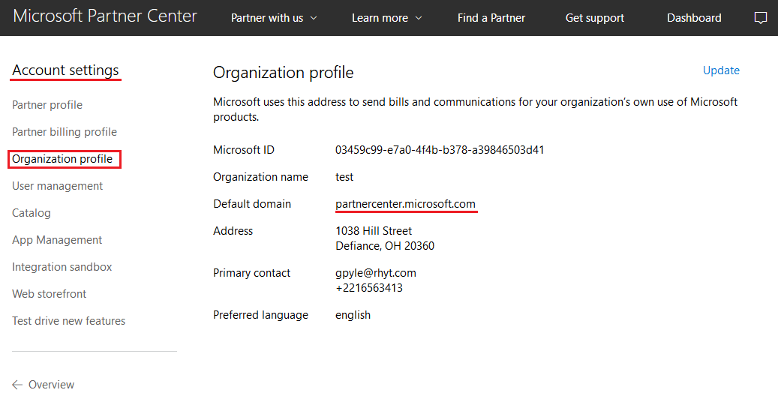
Task: Click the Primary contact label
Action: tap(251, 273)
